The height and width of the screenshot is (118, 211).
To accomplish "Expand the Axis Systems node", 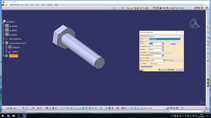I will 3,39.
